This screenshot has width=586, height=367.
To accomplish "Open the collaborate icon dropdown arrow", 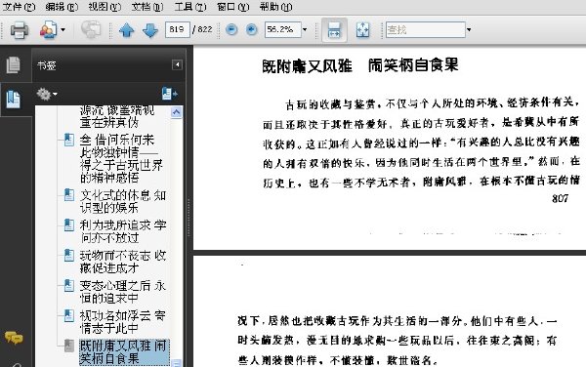I will click(63, 30).
